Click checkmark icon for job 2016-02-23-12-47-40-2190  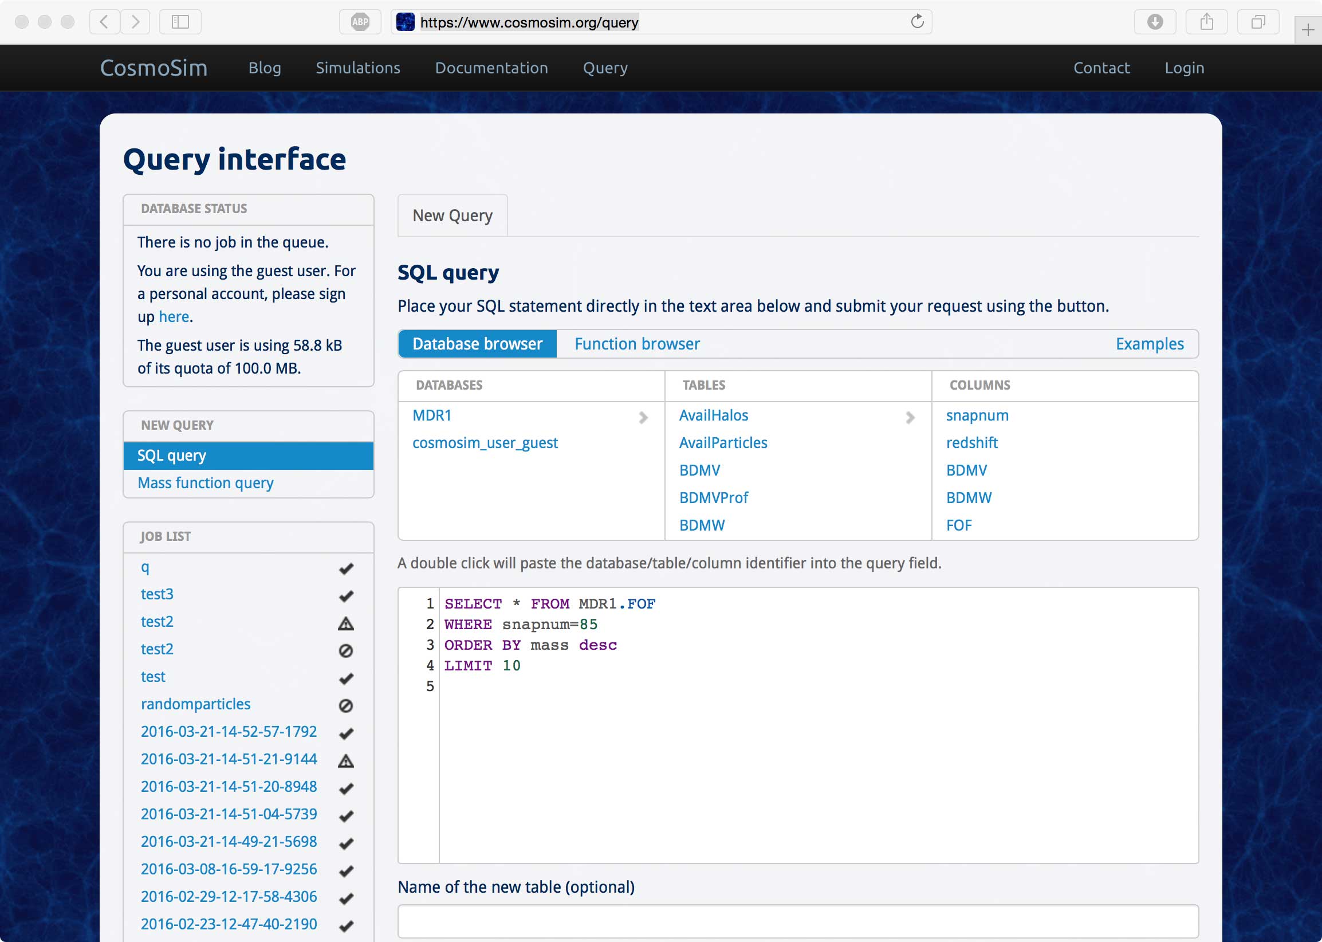click(346, 926)
